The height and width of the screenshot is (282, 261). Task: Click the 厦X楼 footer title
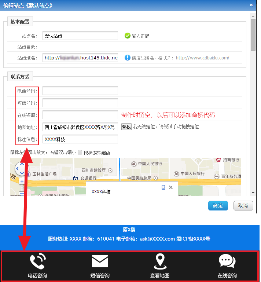point(129,230)
